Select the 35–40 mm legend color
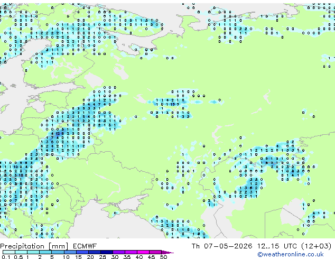 point(131,252)
